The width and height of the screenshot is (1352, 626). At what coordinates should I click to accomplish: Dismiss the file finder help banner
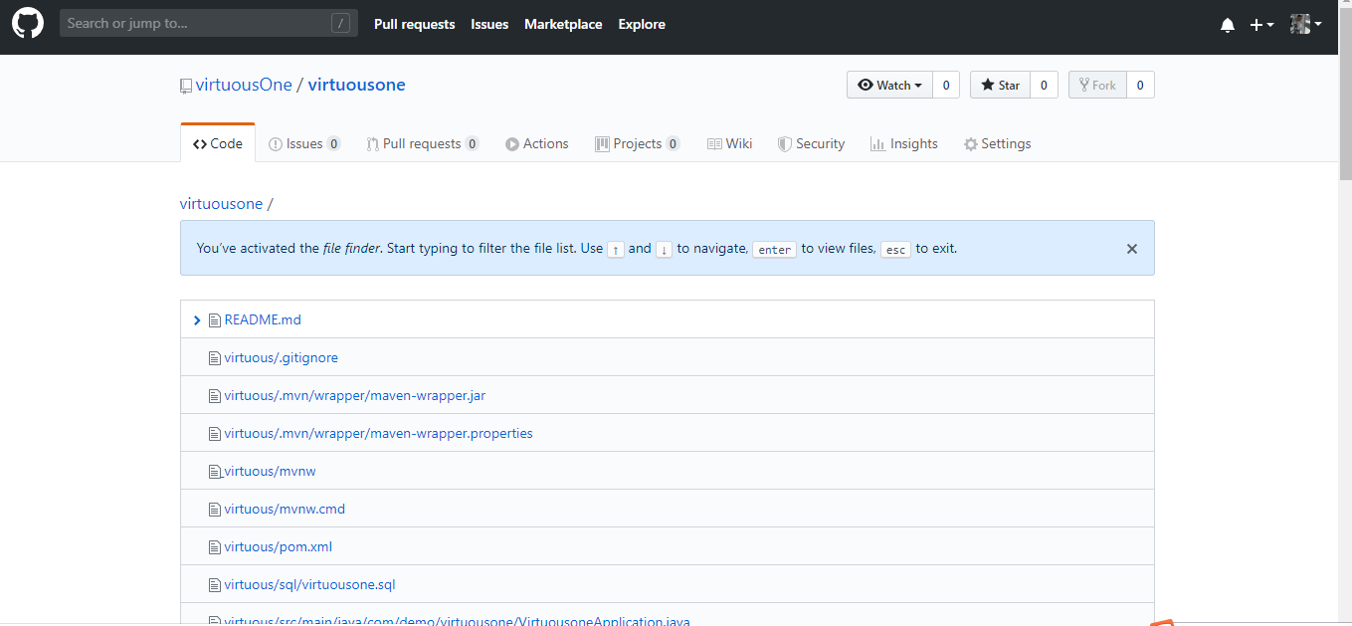click(x=1131, y=249)
